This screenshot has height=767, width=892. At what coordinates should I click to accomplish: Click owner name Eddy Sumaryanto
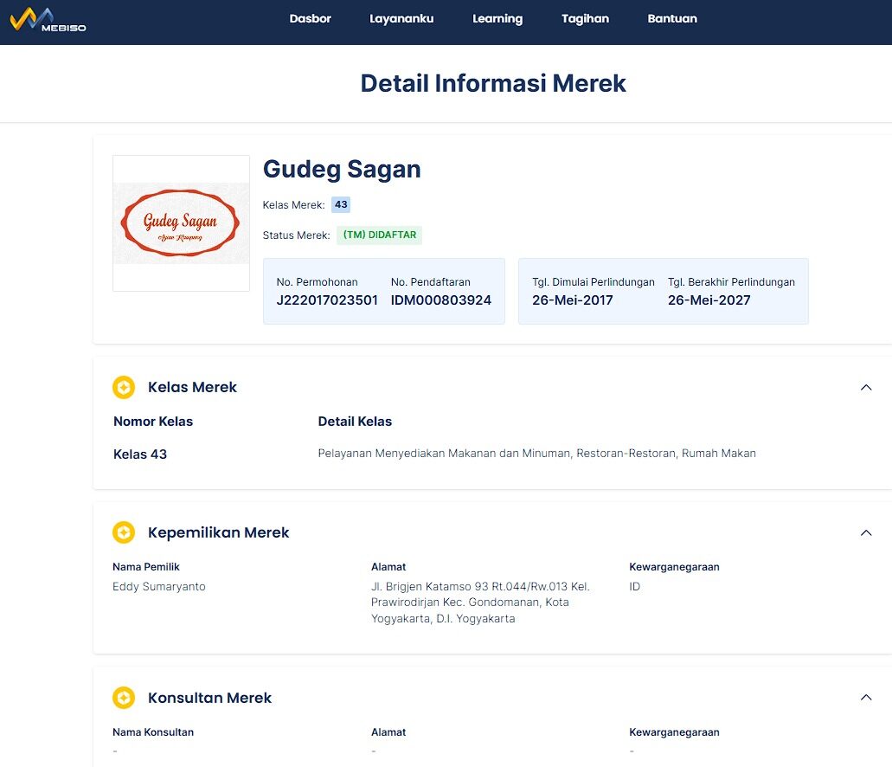[158, 586]
